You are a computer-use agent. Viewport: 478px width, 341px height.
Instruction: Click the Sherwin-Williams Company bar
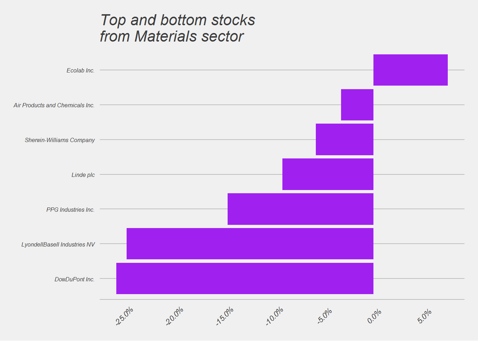345,140
